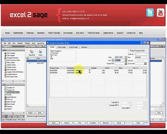Click the Memorise button

point(106,123)
